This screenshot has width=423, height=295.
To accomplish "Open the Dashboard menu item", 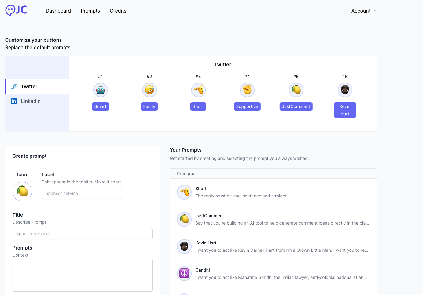I will [58, 11].
